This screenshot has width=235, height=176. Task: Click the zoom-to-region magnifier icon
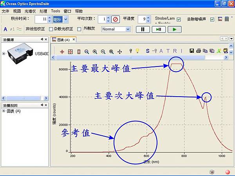87,52
